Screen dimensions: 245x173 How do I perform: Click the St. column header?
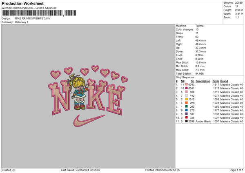[192, 81]
